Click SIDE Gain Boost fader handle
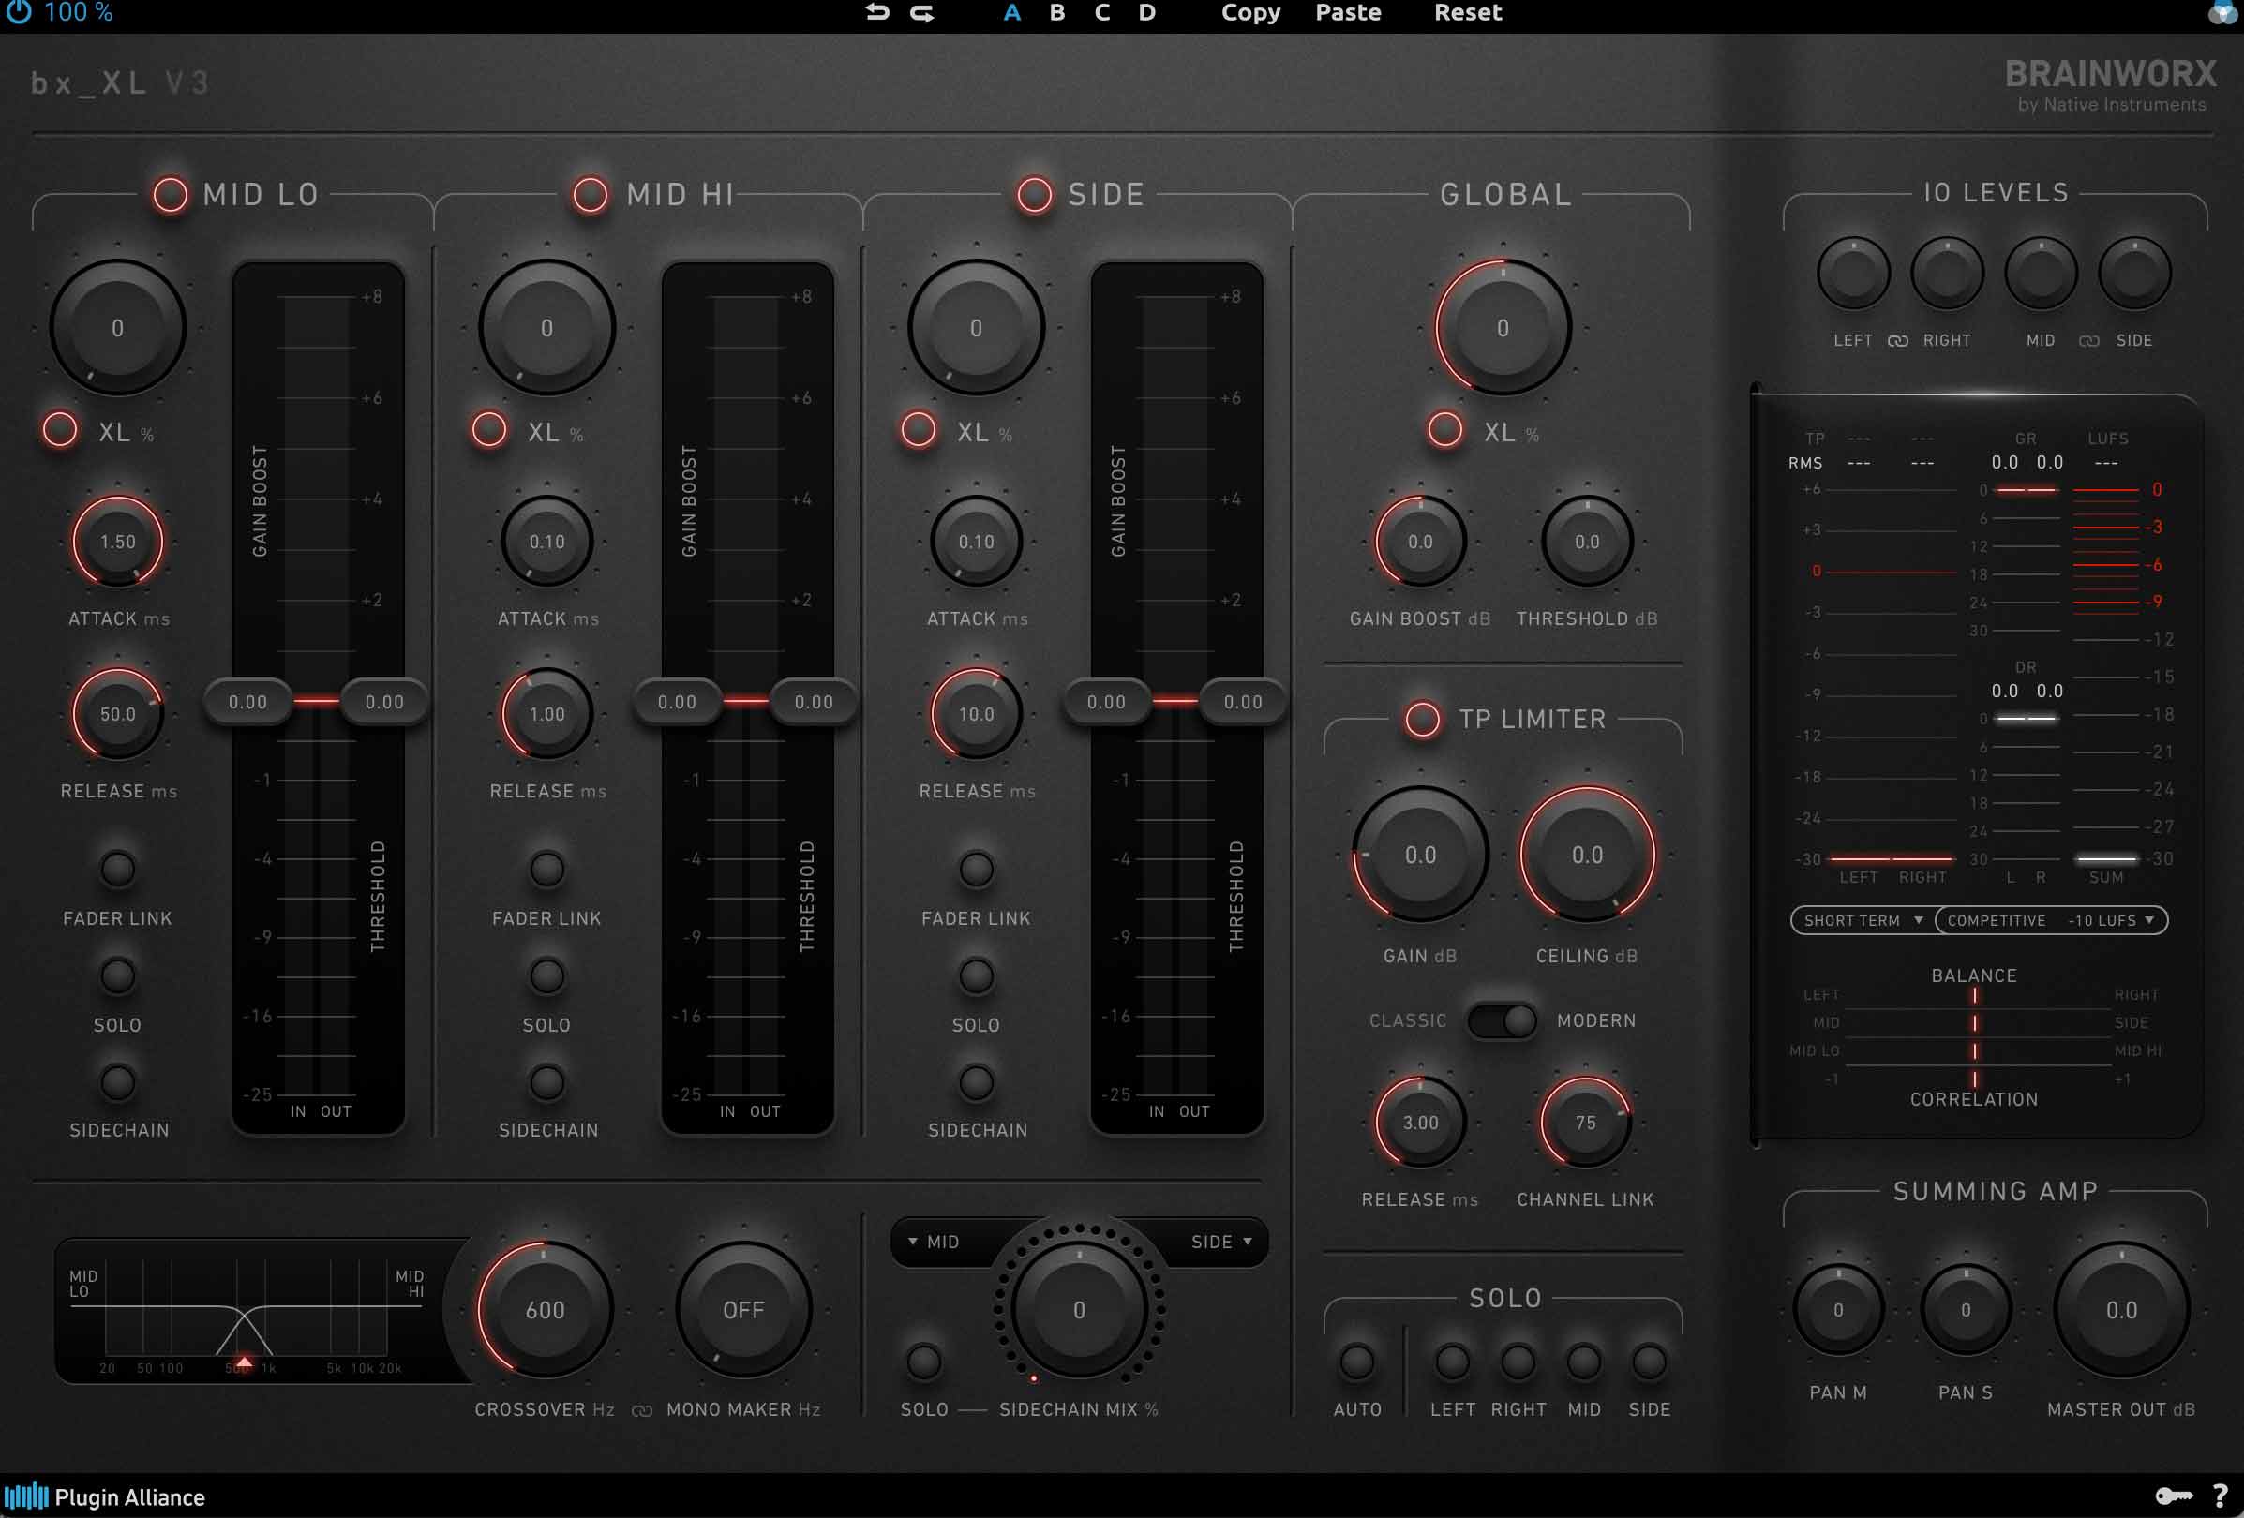Screen dimensions: 2244x1518 point(1107,702)
